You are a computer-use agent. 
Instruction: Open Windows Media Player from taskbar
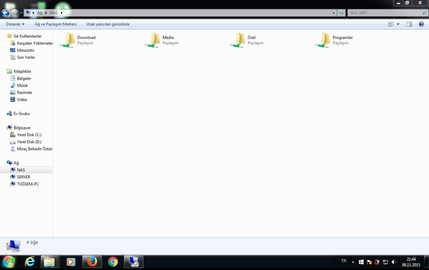[x=71, y=262]
